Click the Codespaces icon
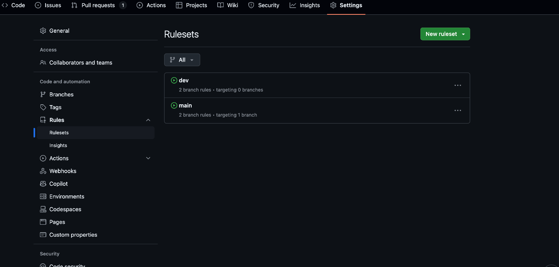559x267 pixels. (x=43, y=209)
